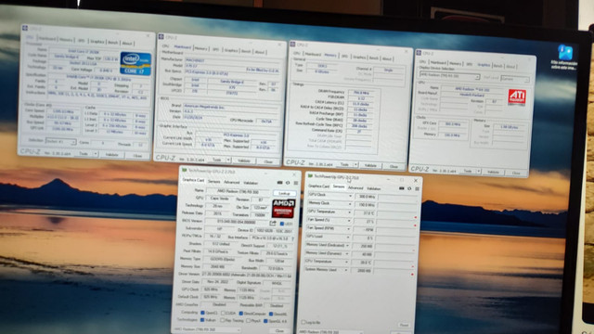The image size is (594, 334).
Task: Open the Validation tab in GPU-Z Graphics Card window
Action: [x=251, y=183]
